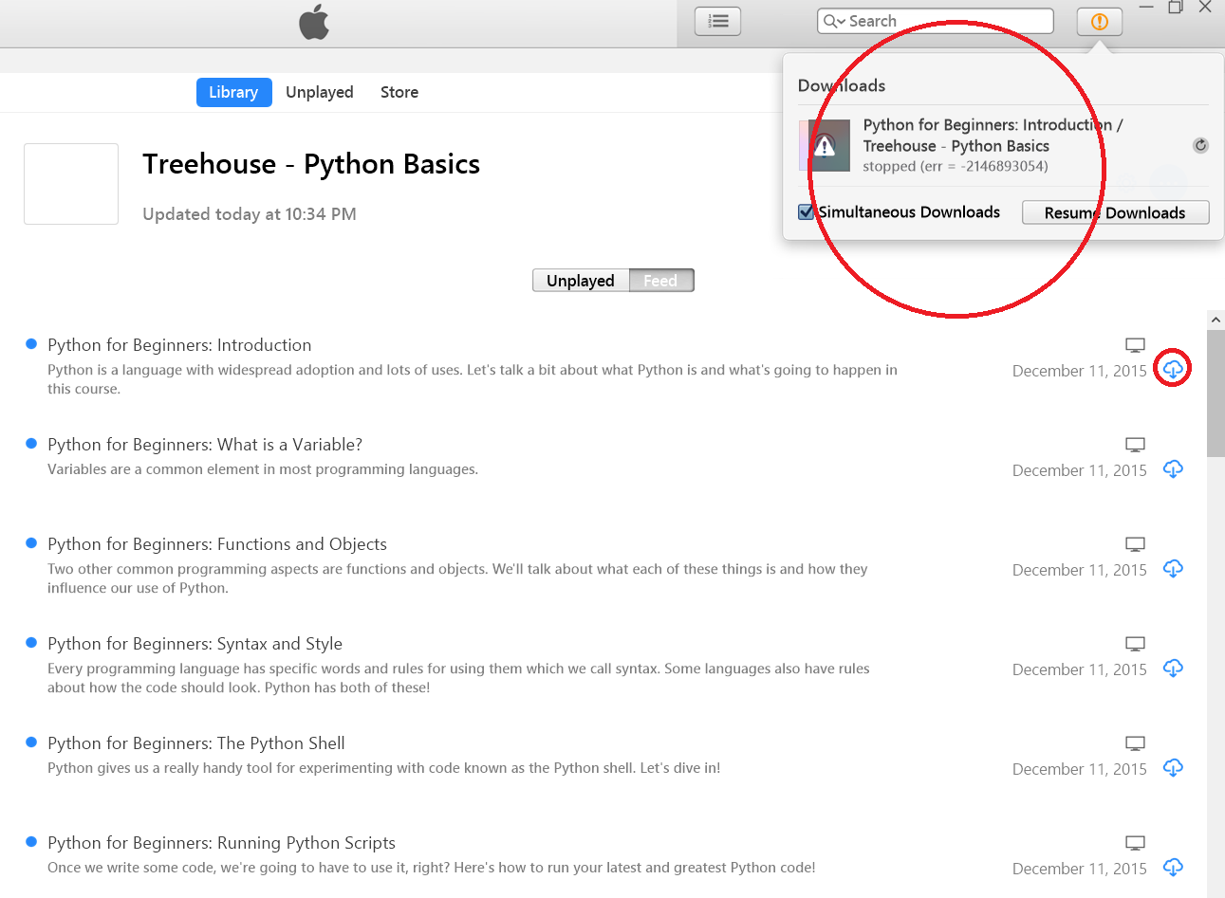The height and width of the screenshot is (898, 1225).
Task: Toggle the unplayed dot for Running Python Scripts
Action: click(x=31, y=842)
